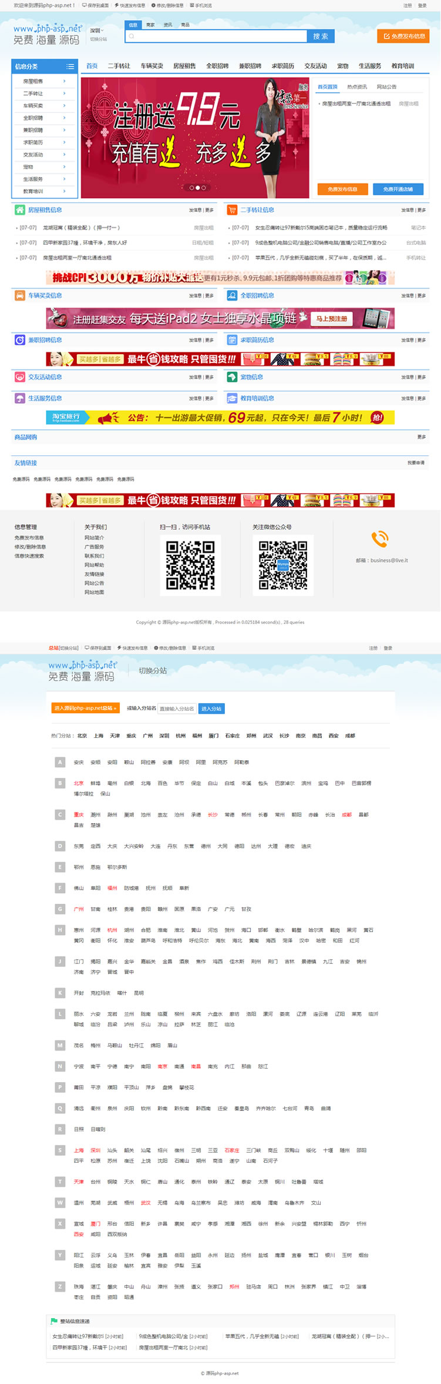
Task: Click the shopping cart icon beside 二手转让信息
Action: click(x=232, y=210)
